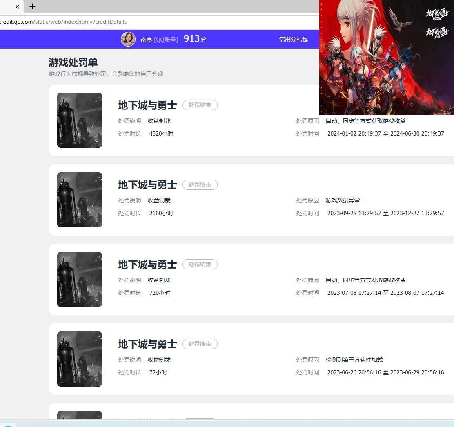Click the 游戏处罚单 heading

[73, 62]
